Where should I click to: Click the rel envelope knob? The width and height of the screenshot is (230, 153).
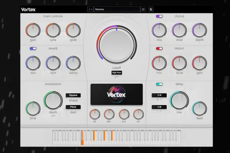[138, 114]
